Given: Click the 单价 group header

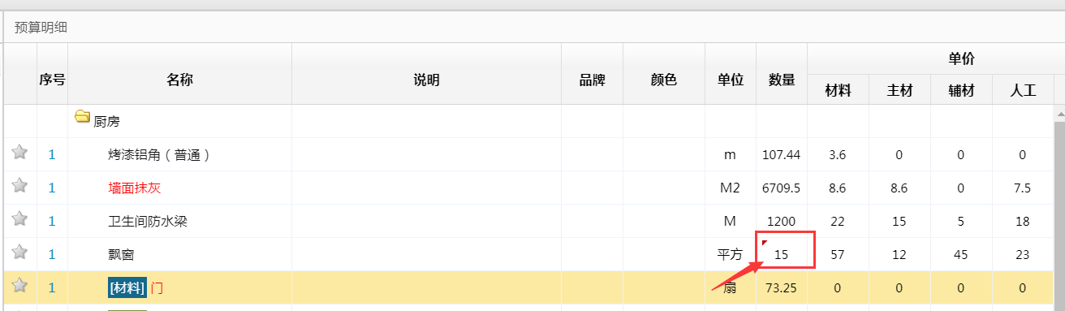Looking at the screenshot, I should [x=961, y=59].
